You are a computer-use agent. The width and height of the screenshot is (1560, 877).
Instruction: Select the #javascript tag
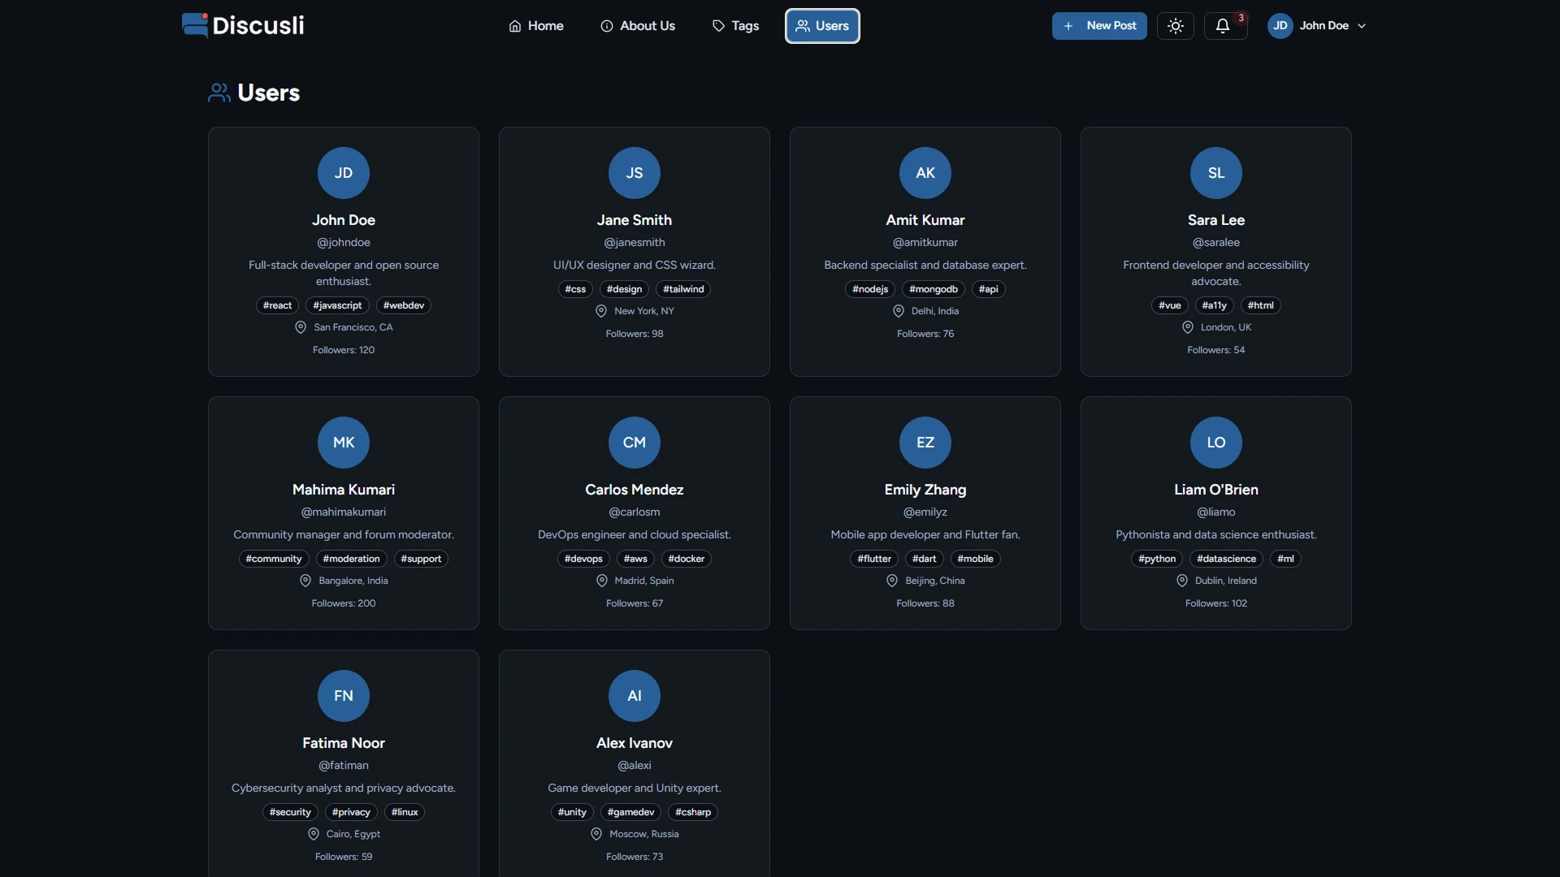coord(337,305)
